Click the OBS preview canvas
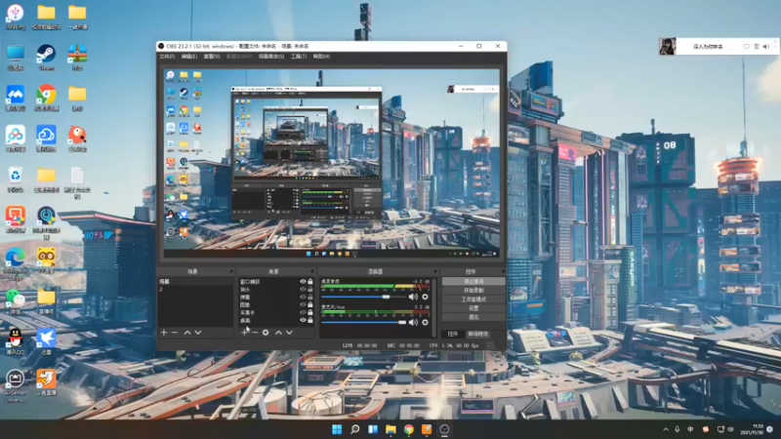 [x=332, y=163]
